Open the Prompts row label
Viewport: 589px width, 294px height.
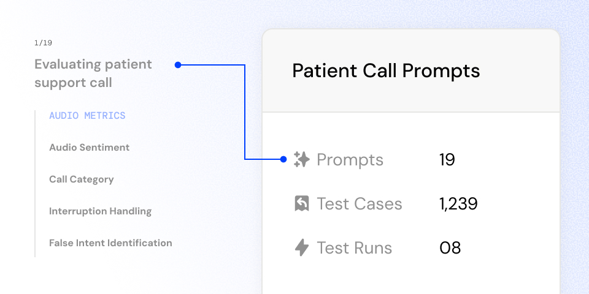click(x=350, y=160)
